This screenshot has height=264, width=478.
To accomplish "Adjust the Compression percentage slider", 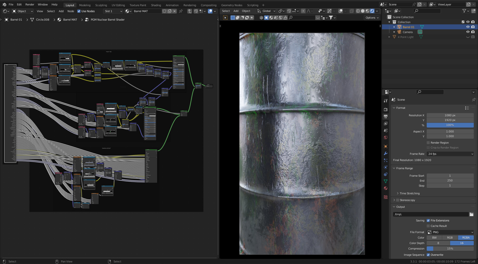I will (x=450, y=249).
